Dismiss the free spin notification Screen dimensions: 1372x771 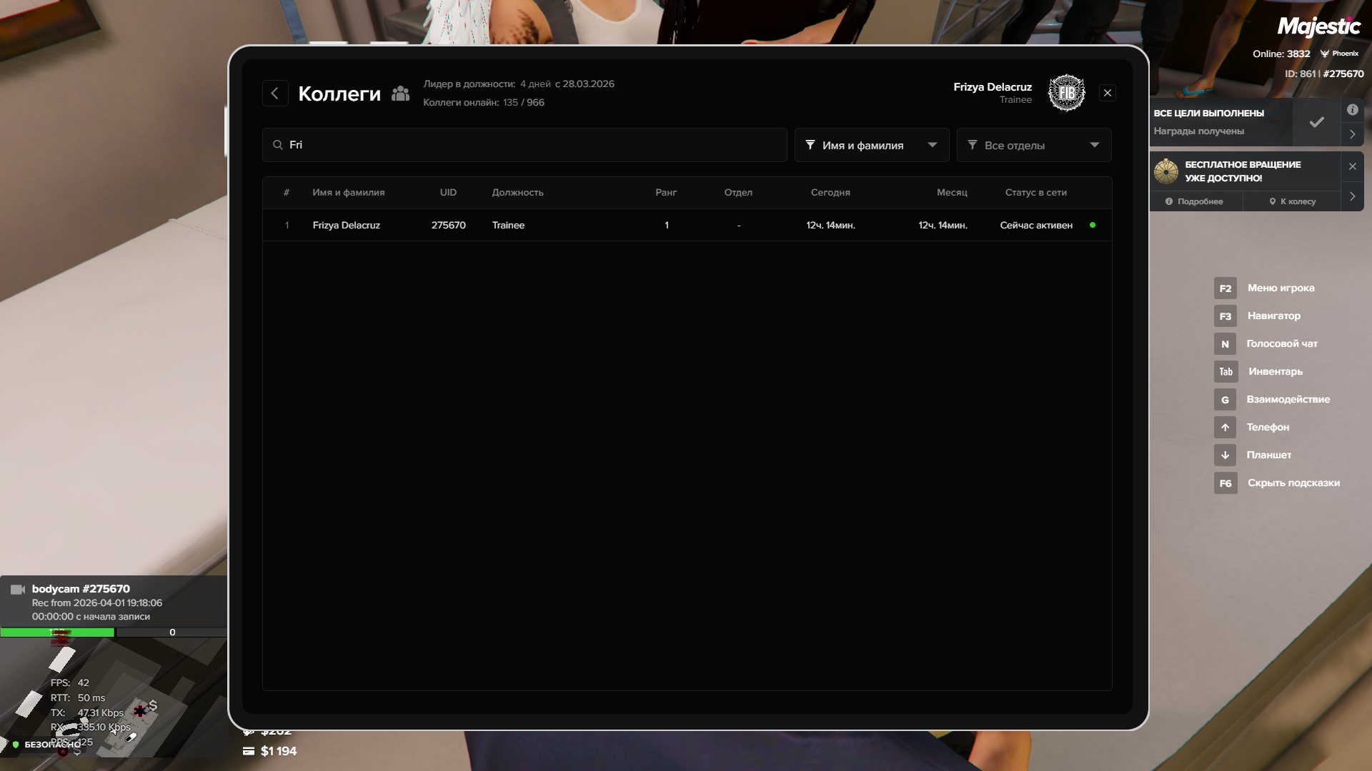click(1352, 166)
